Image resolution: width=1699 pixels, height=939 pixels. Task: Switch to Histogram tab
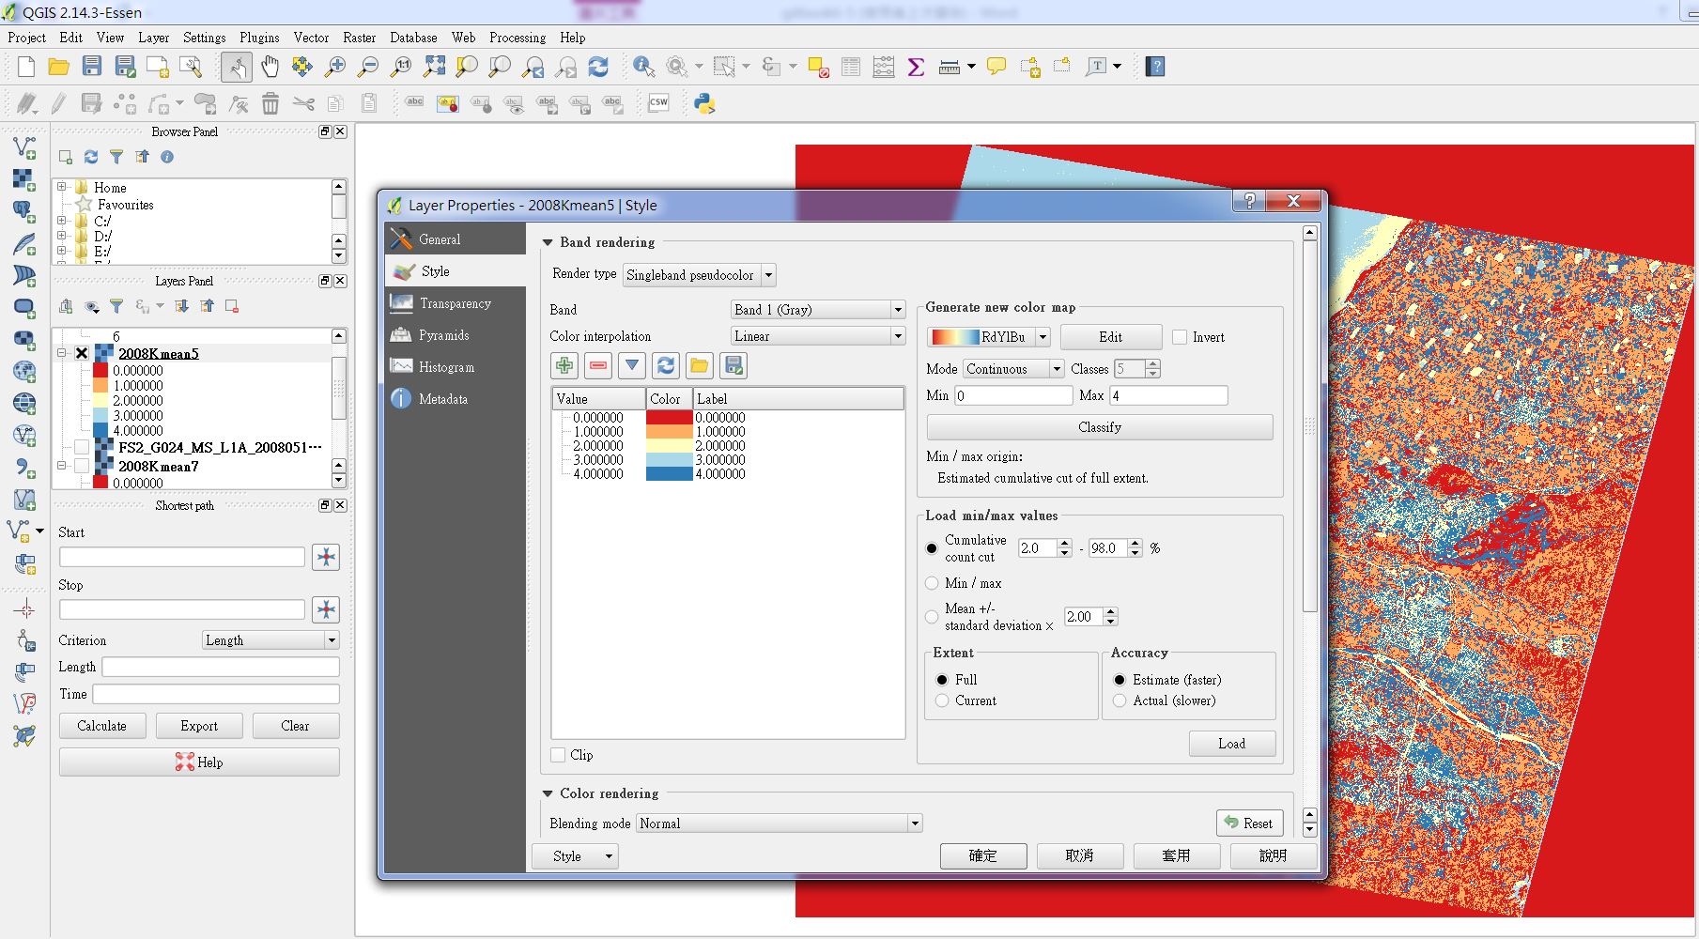tap(456, 367)
